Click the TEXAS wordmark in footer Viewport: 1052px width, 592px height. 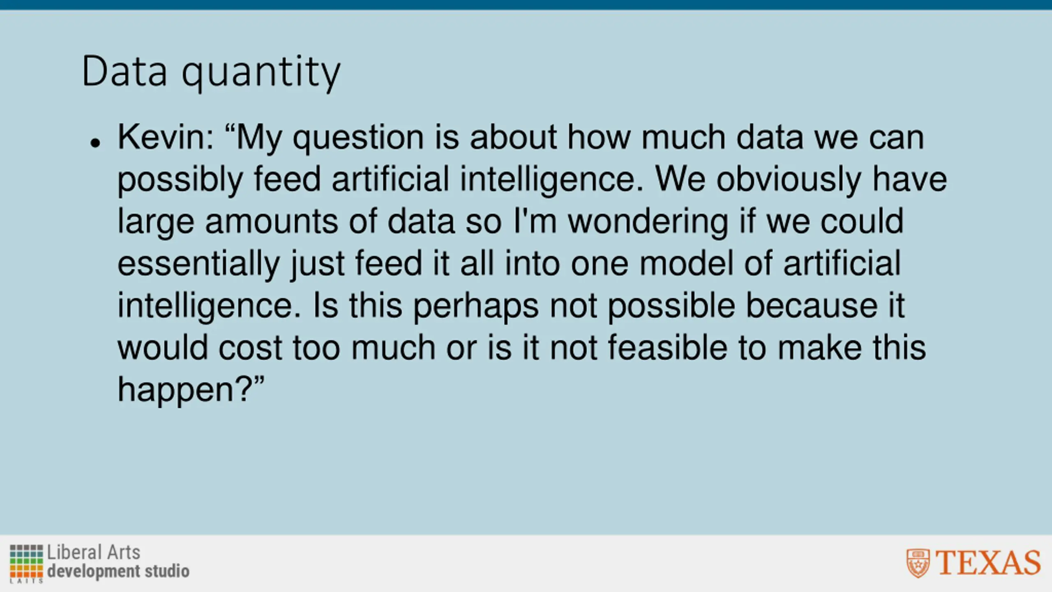point(988,563)
